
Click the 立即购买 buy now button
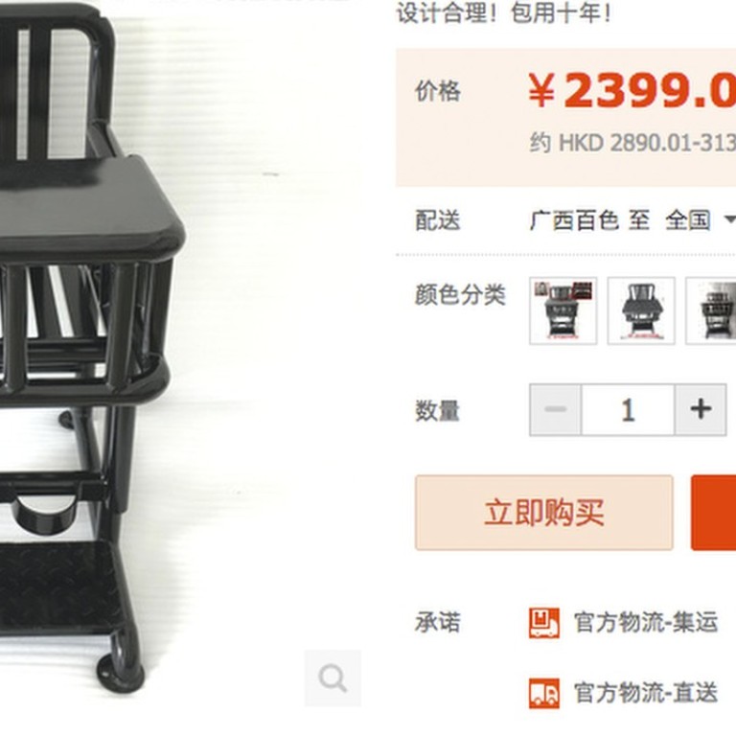coord(544,513)
